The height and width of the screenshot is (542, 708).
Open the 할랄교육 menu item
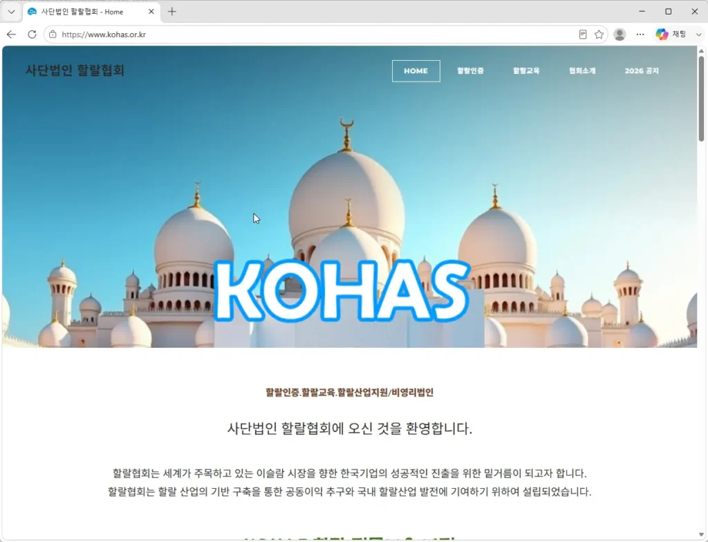pyautogui.click(x=526, y=71)
